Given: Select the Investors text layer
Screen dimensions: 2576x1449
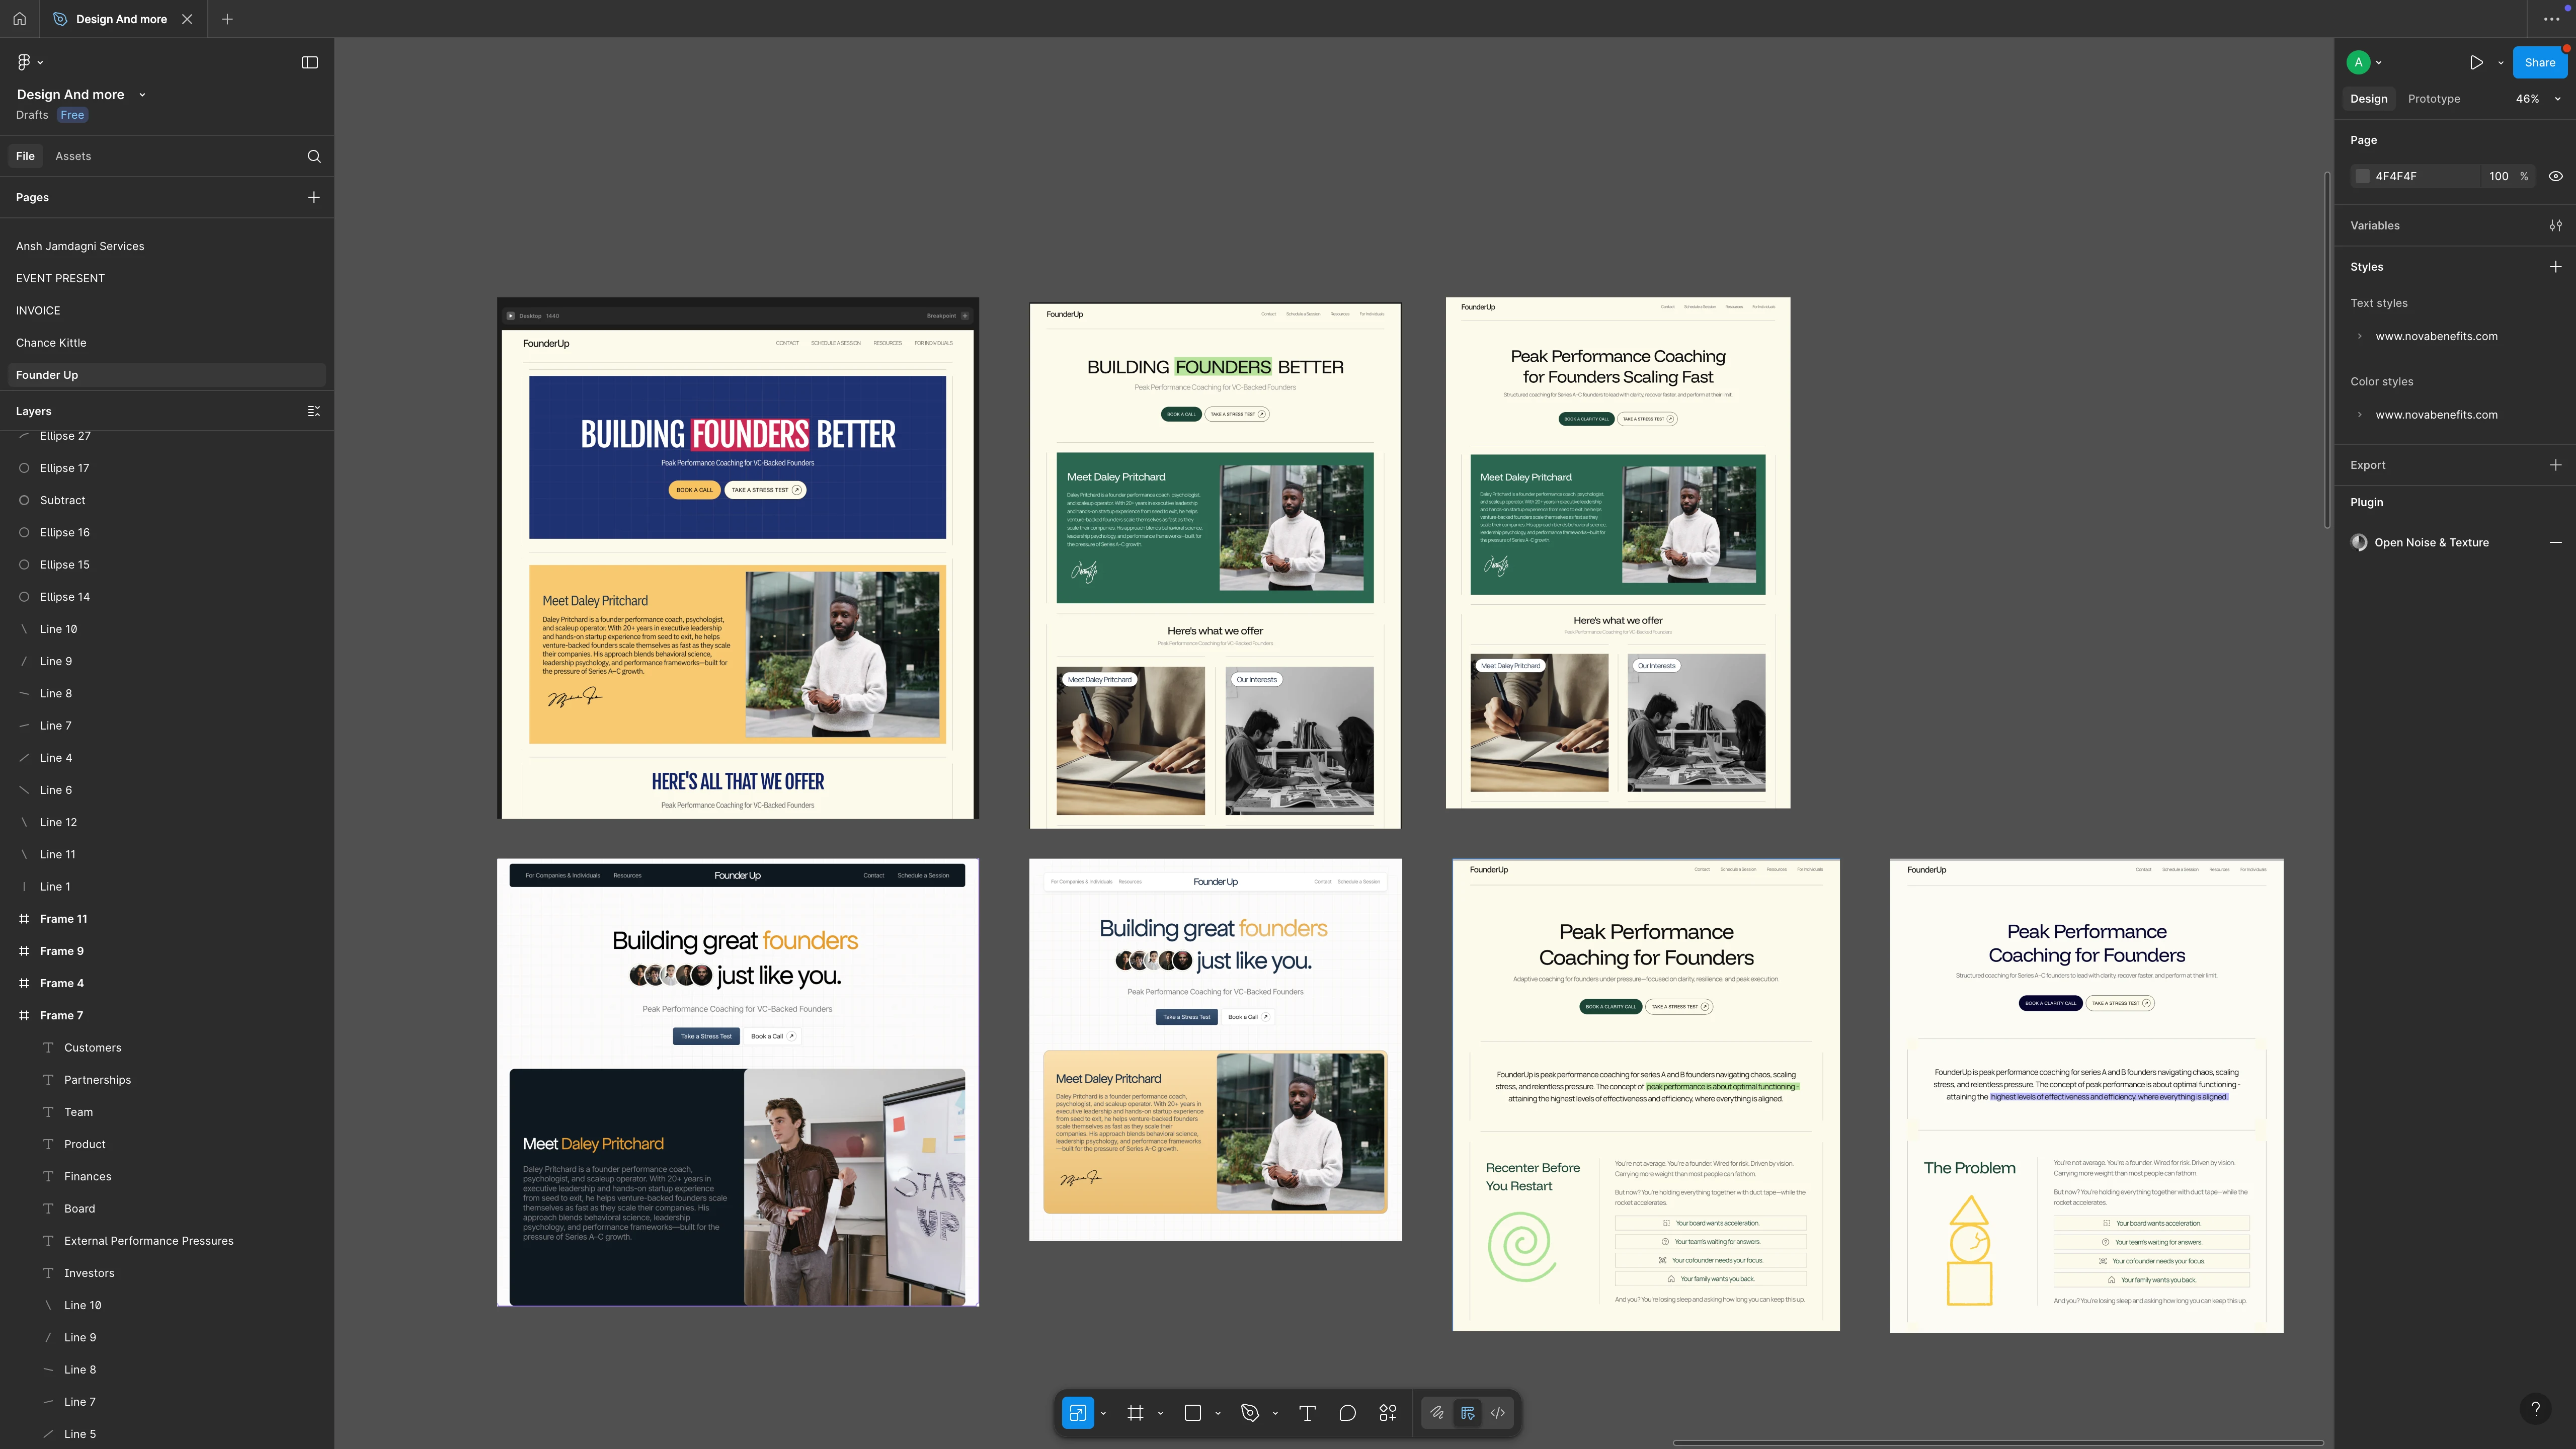Looking at the screenshot, I should click(167, 1273).
